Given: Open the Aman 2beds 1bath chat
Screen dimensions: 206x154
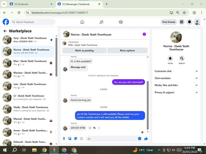Looking at the screenshot, I should click(x=28, y=132).
